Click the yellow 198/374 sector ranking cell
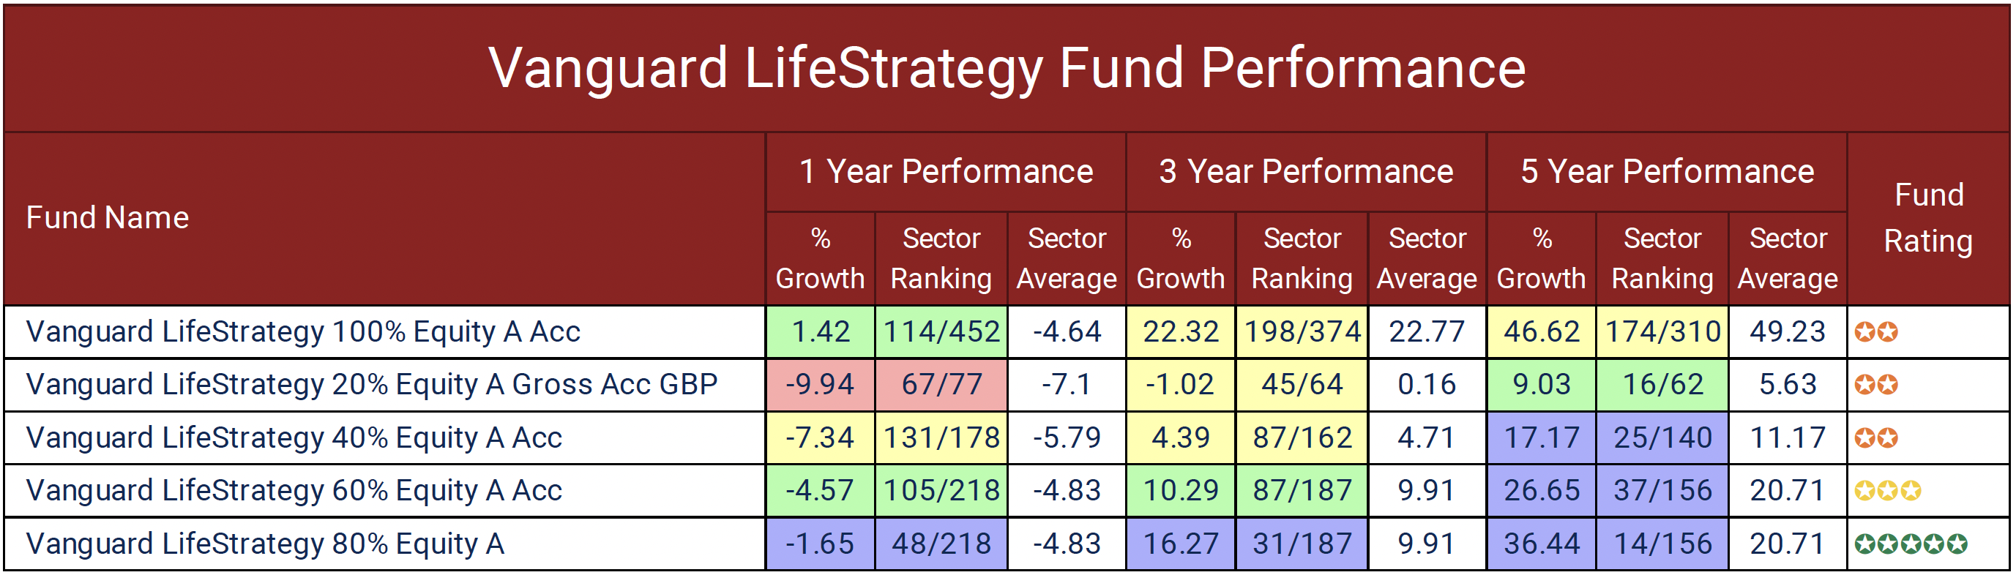Viewport: 2016px width, 575px height. click(1302, 332)
